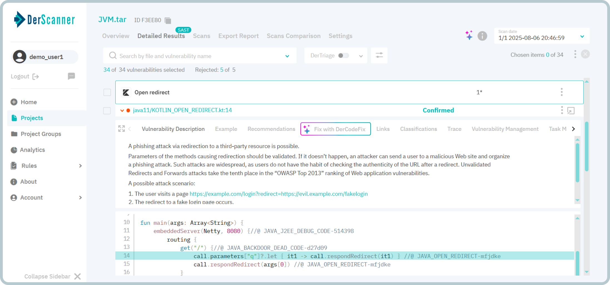The height and width of the screenshot is (285, 610).
Task: Click the Logout exit arrow icon
Action: tap(36, 76)
